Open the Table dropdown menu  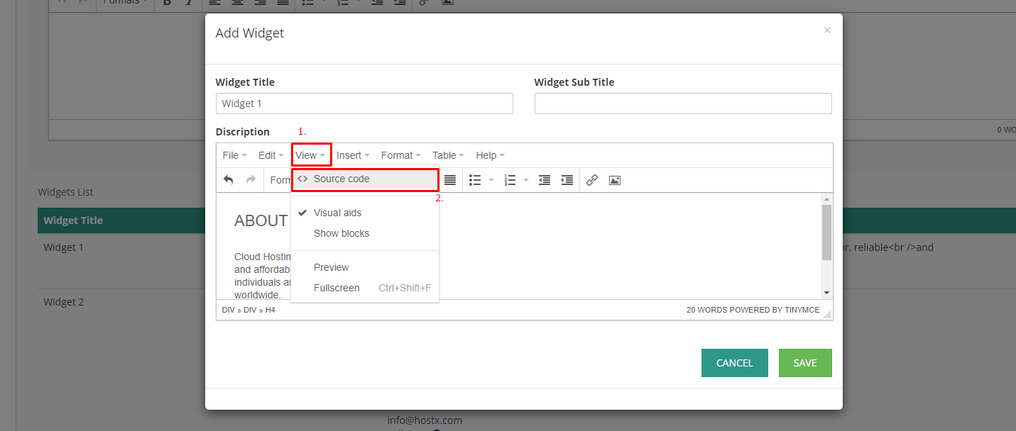point(448,155)
